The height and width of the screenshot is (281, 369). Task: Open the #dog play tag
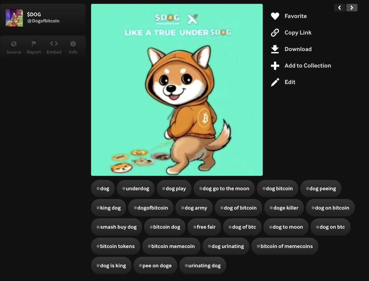(174, 189)
